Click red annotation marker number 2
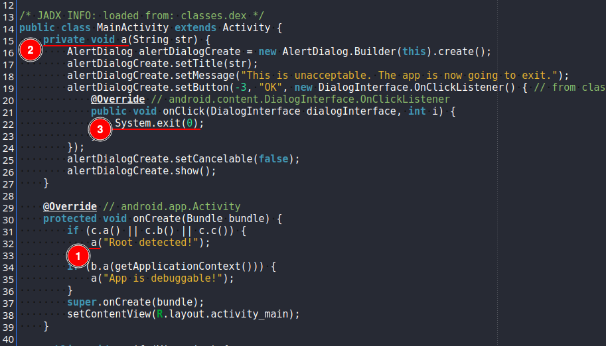 pos(30,50)
